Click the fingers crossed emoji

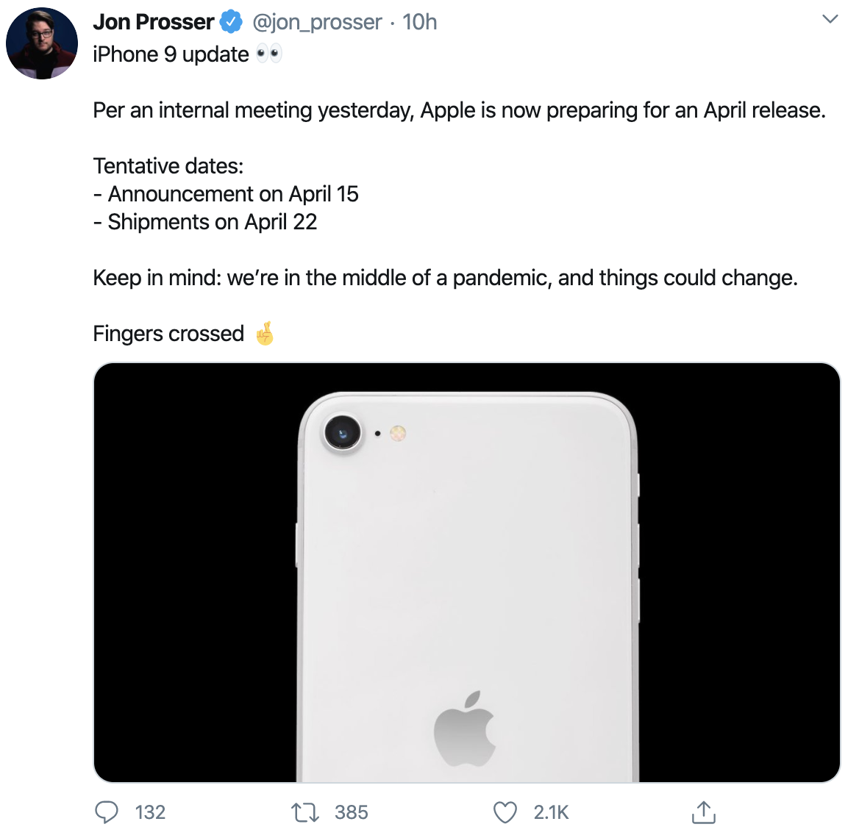click(x=265, y=334)
